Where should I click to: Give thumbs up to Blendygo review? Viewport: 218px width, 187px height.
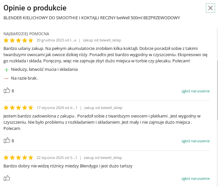coord(7,178)
